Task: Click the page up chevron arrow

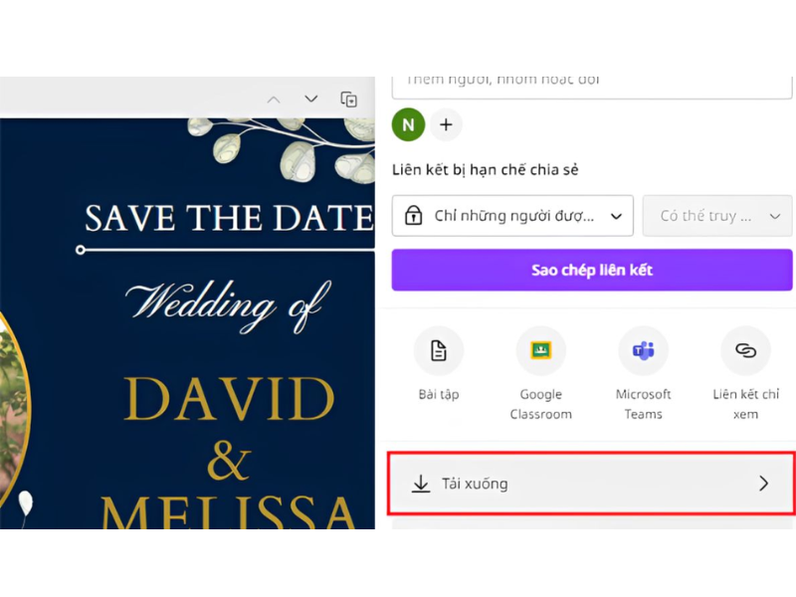Action: pyautogui.click(x=274, y=99)
